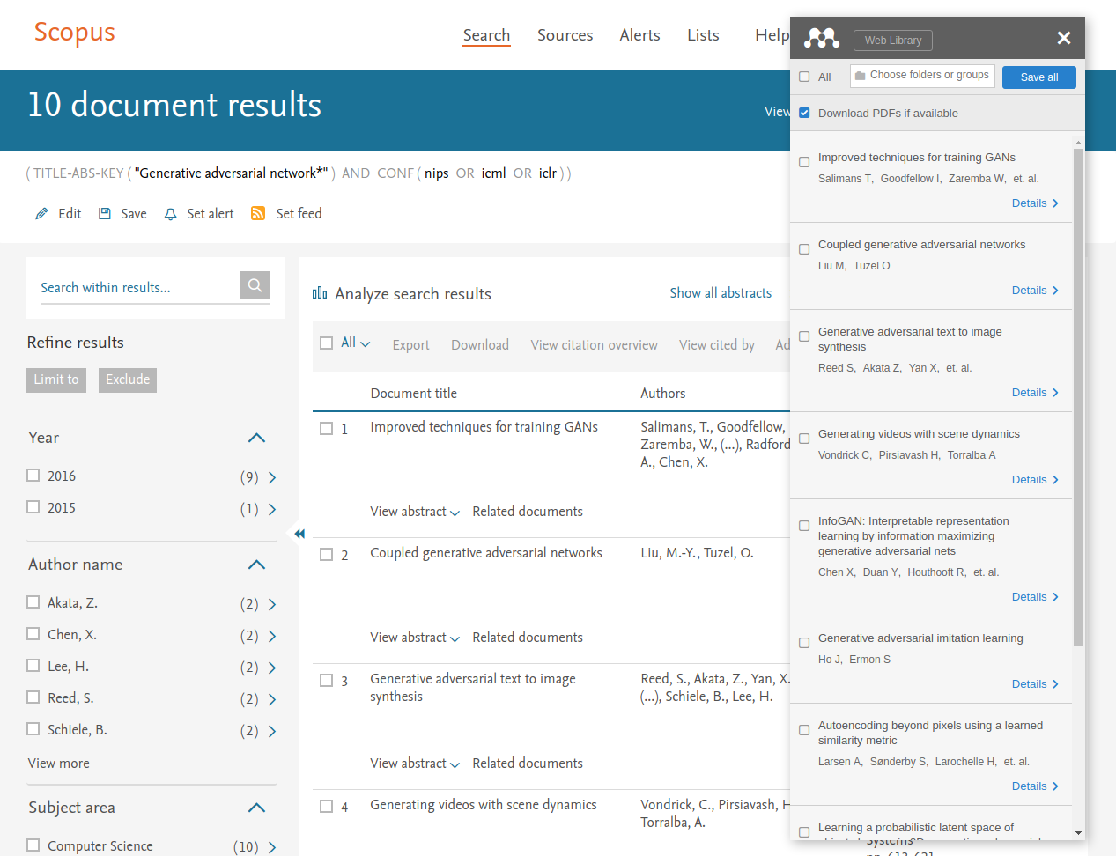Image resolution: width=1116 pixels, height=856 pixels.
Task: Click Mendeley scrollbar down arrow
Action: (1078, 832)
